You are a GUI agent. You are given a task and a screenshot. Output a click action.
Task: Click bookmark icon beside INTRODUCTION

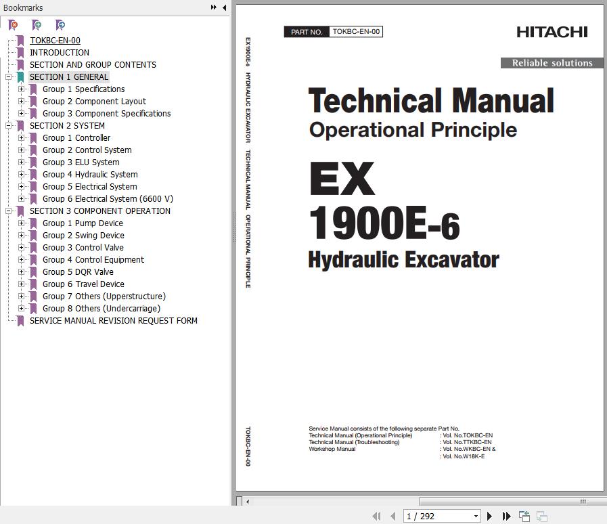pyautogui.click(x=21, y=53)
